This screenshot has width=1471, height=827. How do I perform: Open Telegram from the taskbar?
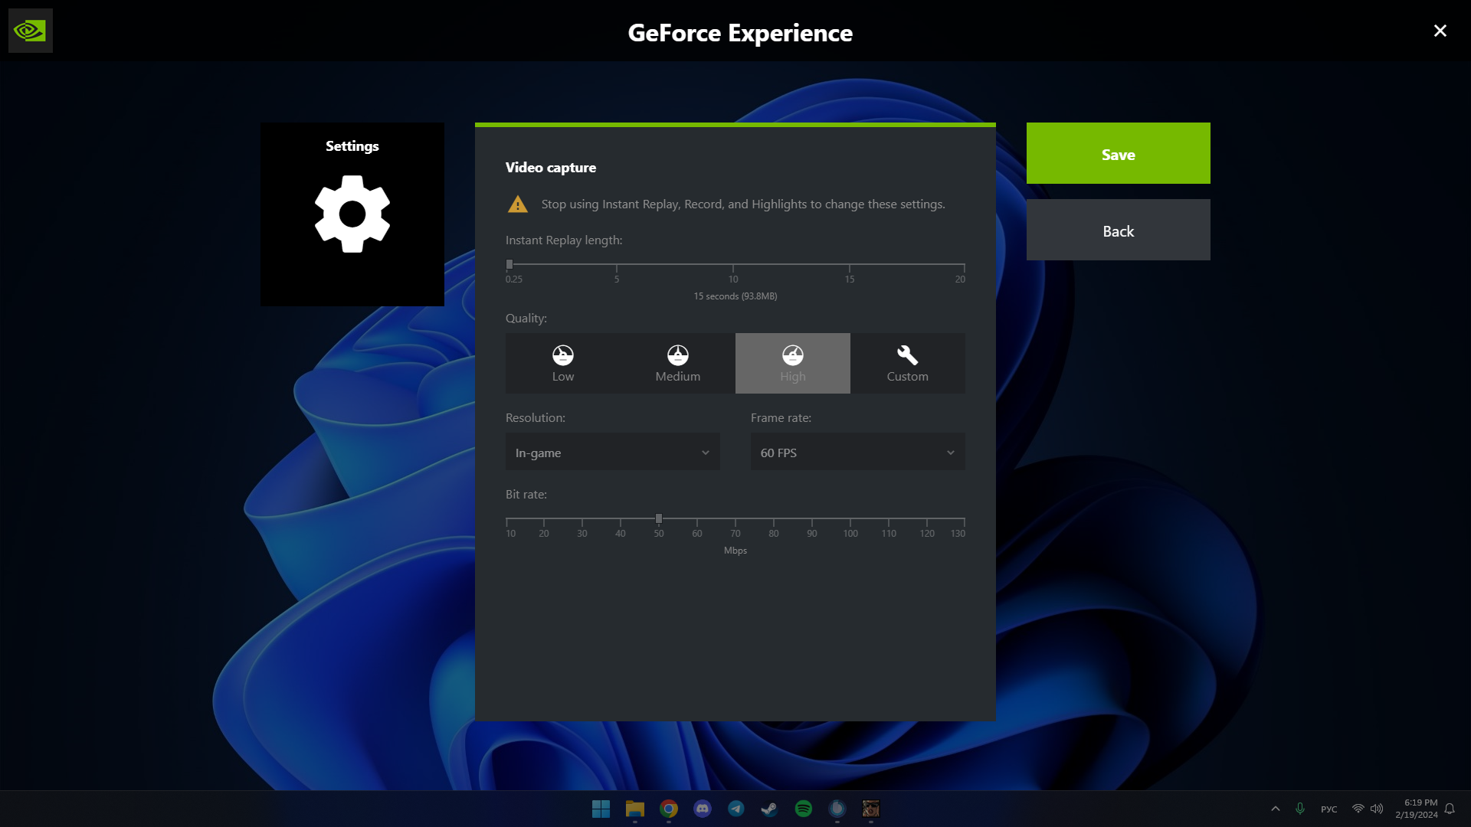point(735,809)
